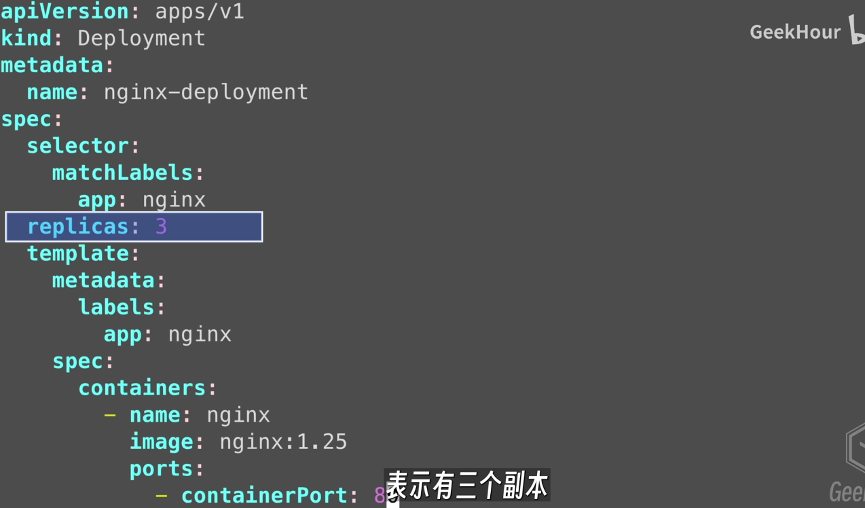This screenshot has width=865, height=508.
Task: Click the nginx-deployment name value
Action: point(206,92)
